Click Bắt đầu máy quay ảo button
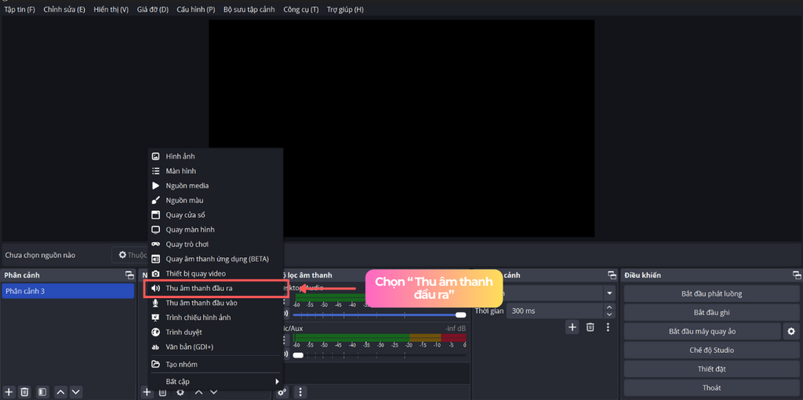Viewport: 803px width, 400px height. coord(702,331)
